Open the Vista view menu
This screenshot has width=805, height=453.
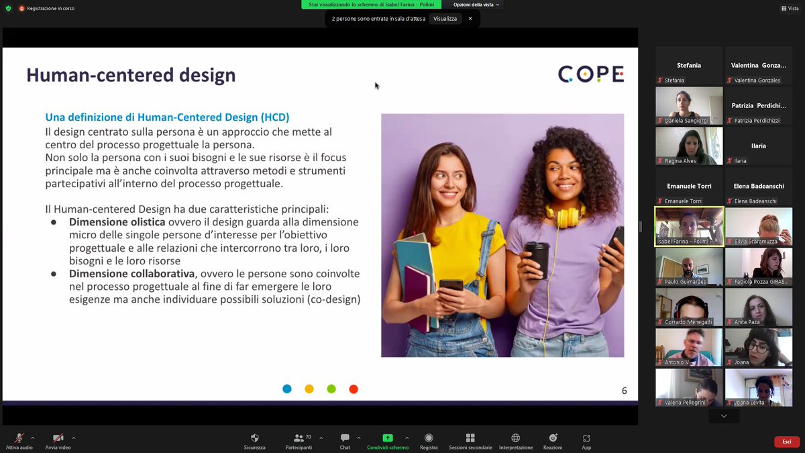pos(790,7)
